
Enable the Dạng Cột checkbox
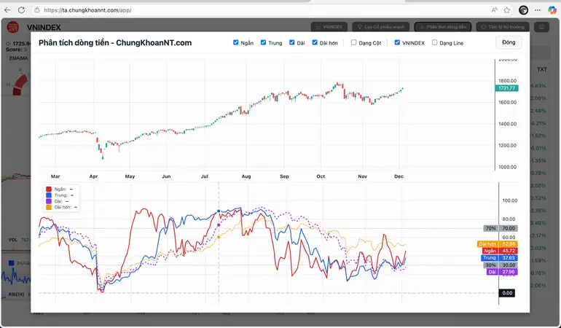coord(354,42)
